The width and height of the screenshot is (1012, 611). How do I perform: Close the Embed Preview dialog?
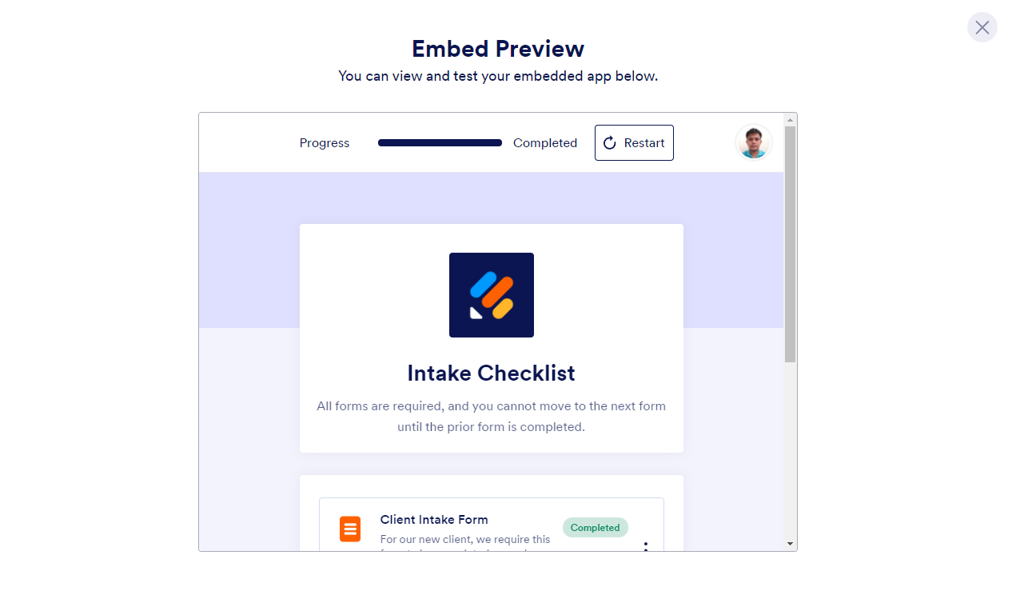(982, 27)
